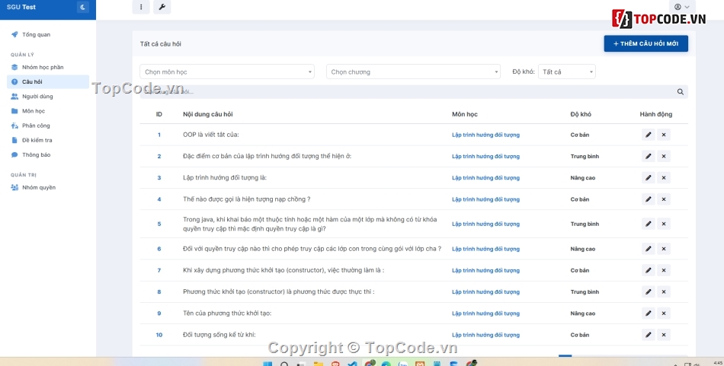
Task: Delete question 3 with X icon
Action: coord(664,177)
